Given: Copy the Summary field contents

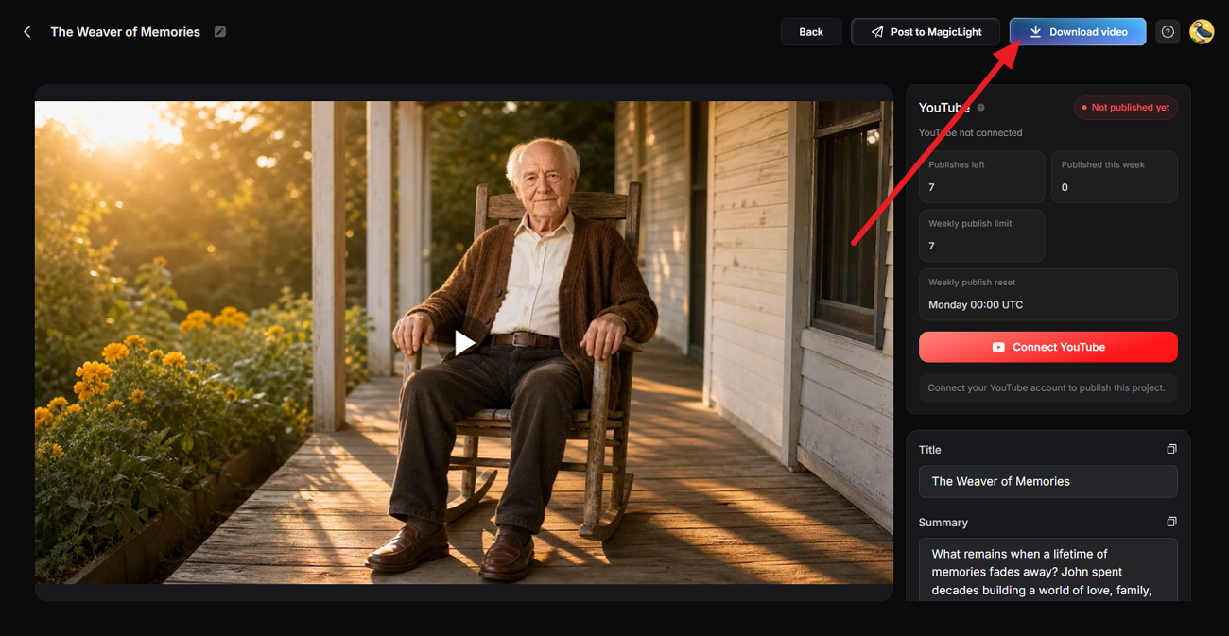Looking at the screenshot, I should [1171, 522].
